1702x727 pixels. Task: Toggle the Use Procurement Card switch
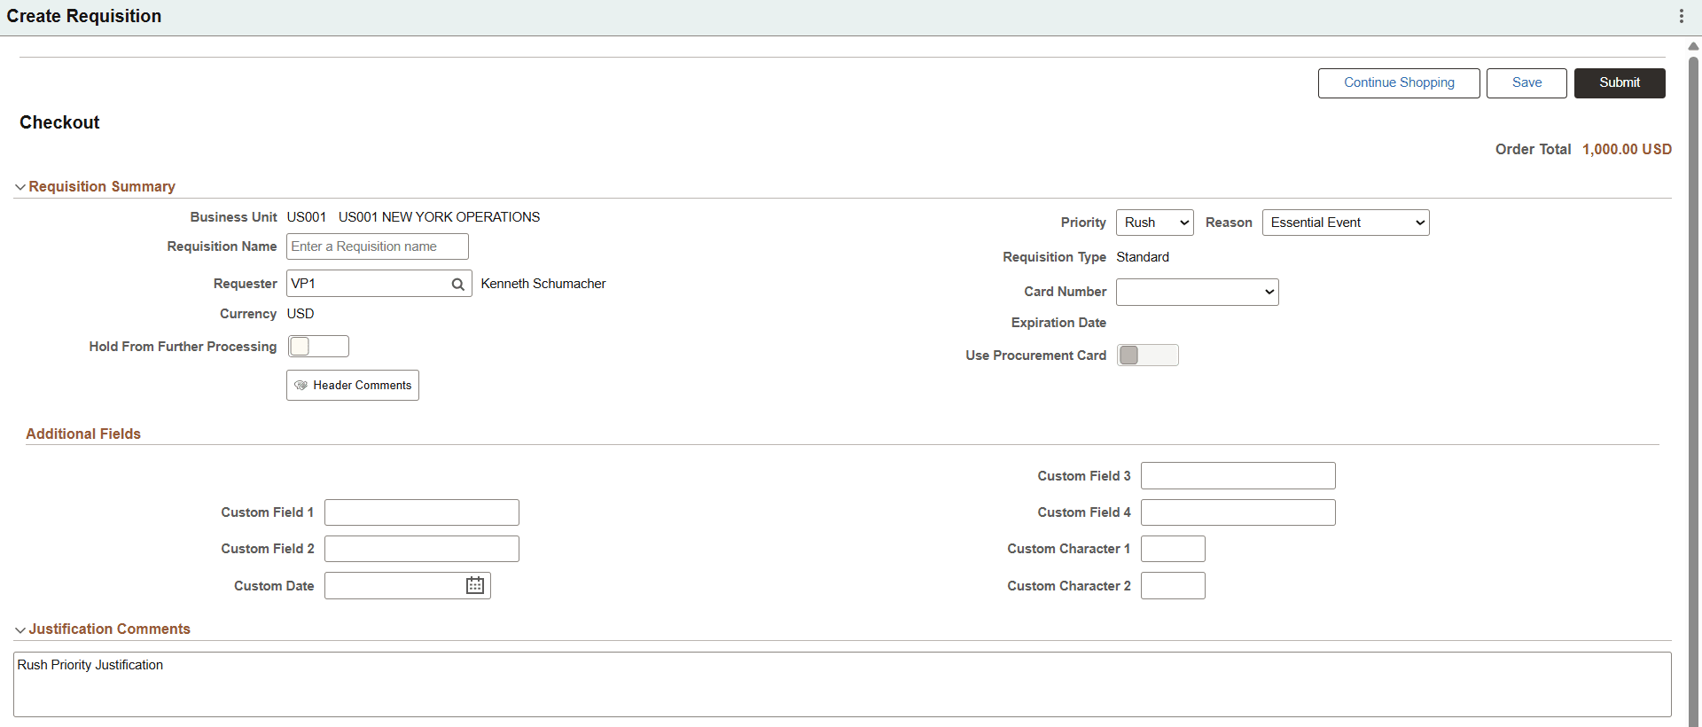(1148, 356)
